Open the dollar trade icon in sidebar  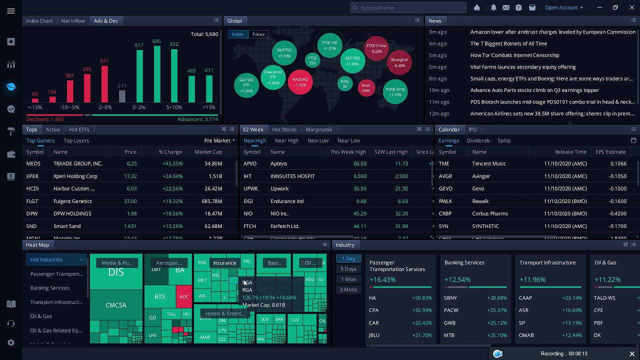(x=11, y=176)
